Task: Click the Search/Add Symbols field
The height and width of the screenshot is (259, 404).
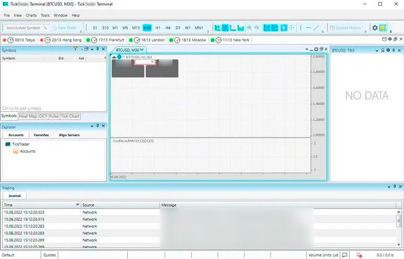Action: 23,28
